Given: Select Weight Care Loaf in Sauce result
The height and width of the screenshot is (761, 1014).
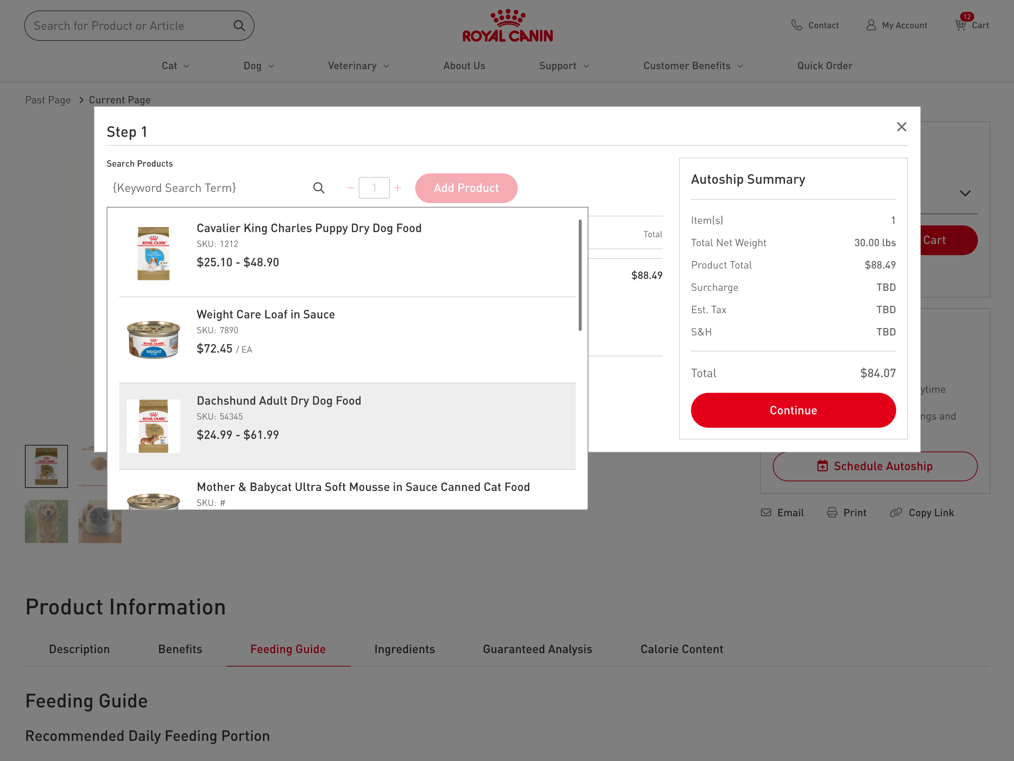Looking at the screenshot, I should (x=347, y=340).
